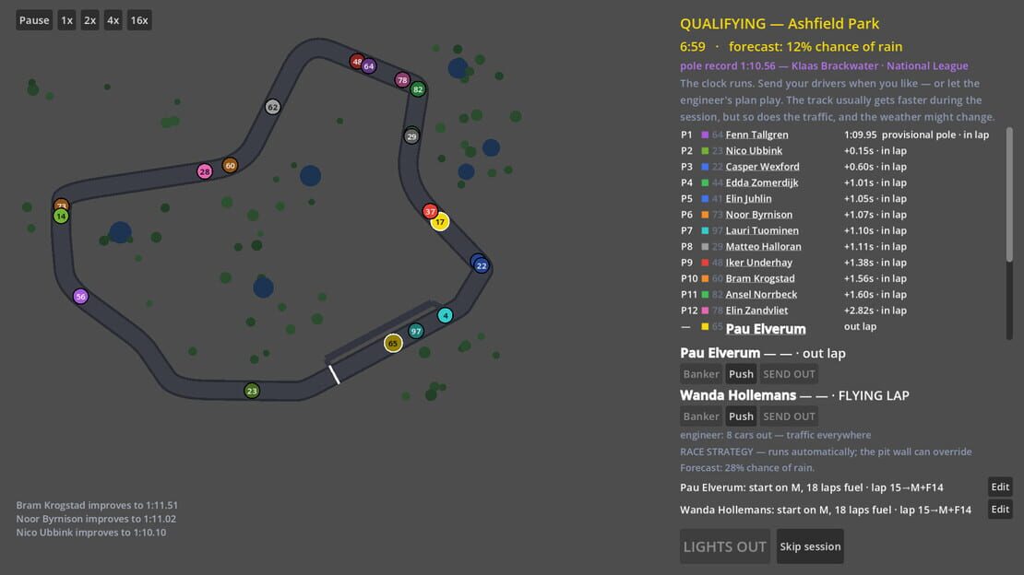Set simulation speed to 2x
Screen dimensions: 1024x575
click(x=90, y=20)
